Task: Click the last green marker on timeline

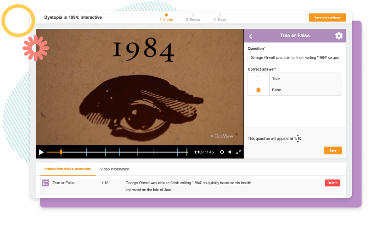Action: click(187, 152)
